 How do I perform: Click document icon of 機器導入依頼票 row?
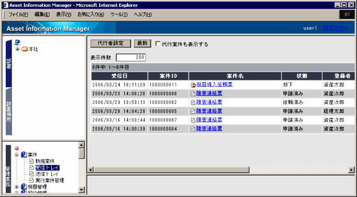(193, 85)
